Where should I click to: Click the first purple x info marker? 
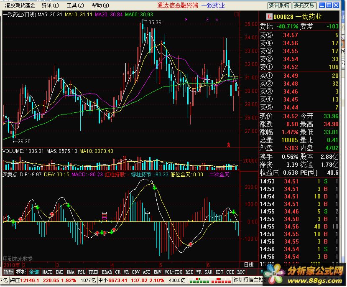186,20
